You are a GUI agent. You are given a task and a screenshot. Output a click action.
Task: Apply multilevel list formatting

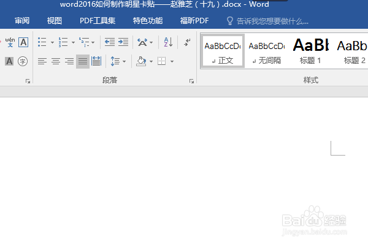(84, 42)
